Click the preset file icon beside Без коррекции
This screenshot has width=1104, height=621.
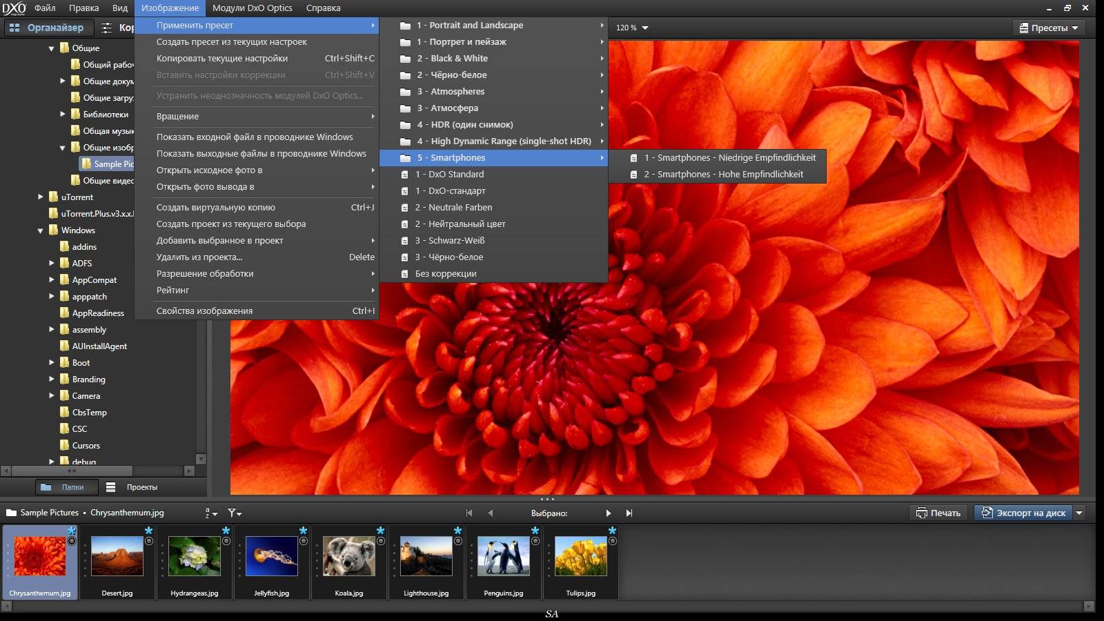[x=405, y=274]
